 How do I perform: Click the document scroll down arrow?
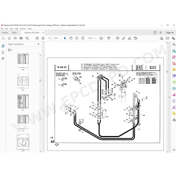[x=167, y=152]
